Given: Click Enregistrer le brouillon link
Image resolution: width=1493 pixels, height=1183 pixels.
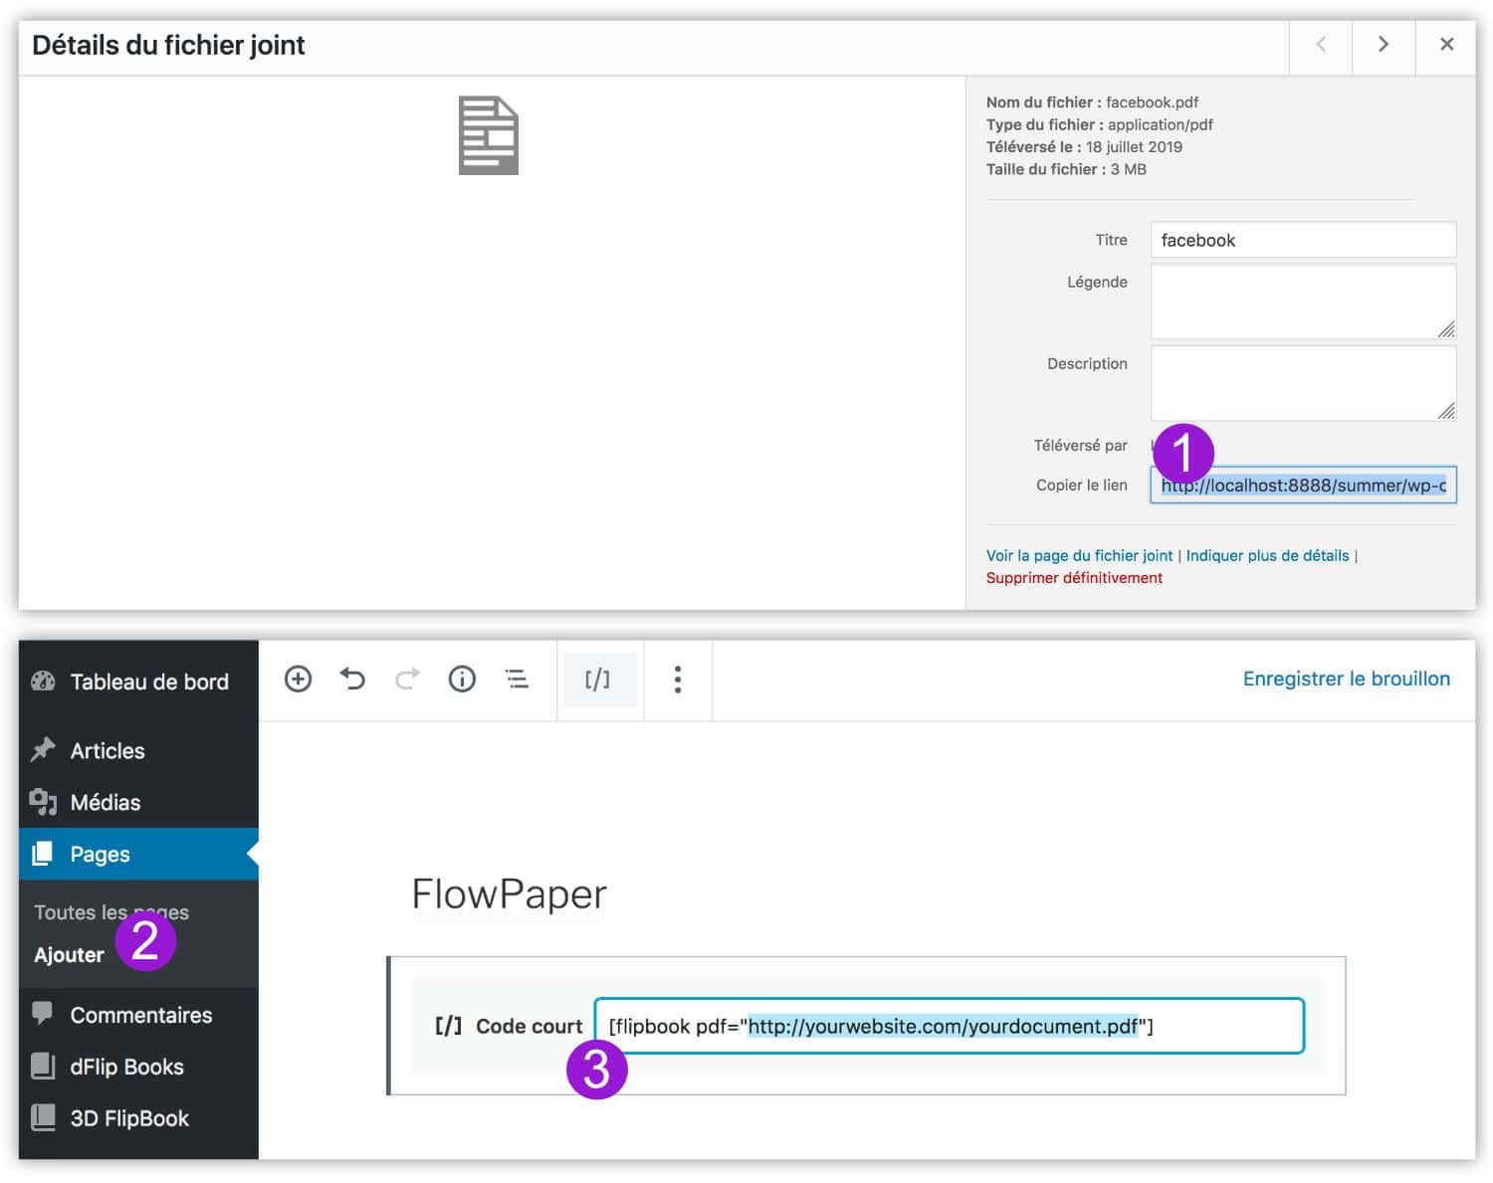Looking at the screenshot, I should (x=1346, y=680).
